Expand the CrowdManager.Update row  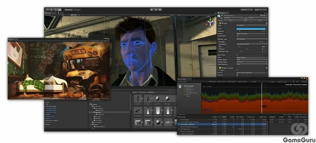coord(179,122)
